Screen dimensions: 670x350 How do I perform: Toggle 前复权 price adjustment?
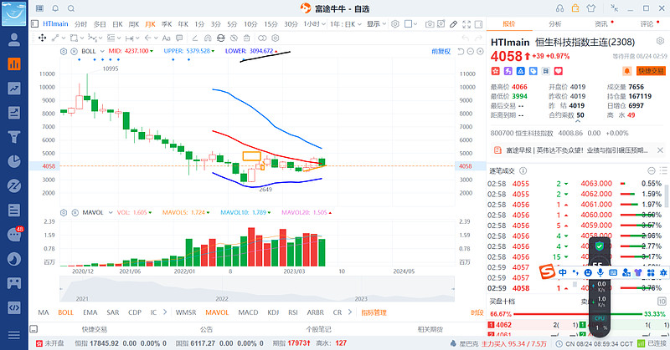441,52
